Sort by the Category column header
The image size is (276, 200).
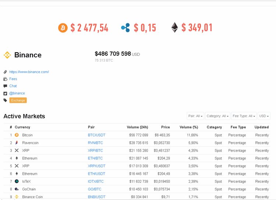(x=214, y=127)
